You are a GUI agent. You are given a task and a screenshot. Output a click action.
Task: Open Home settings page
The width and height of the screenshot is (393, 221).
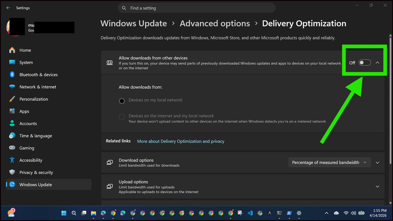[49, 50]
